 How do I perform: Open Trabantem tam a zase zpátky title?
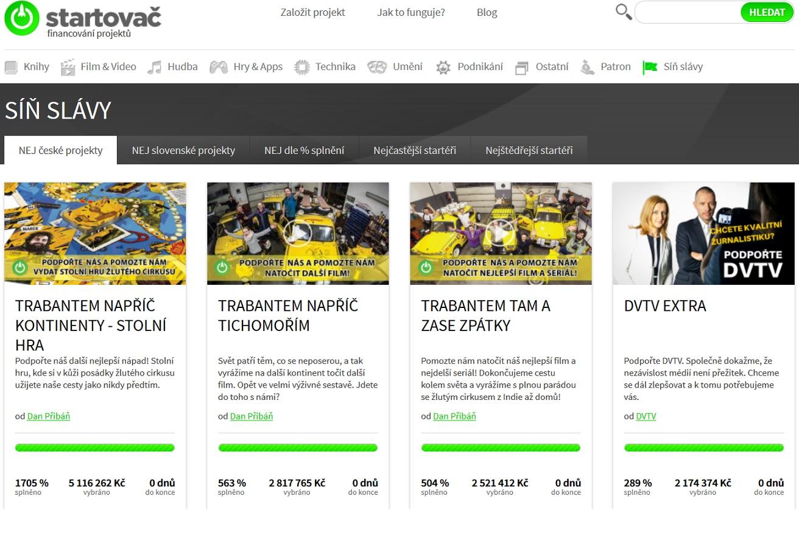(x=486, y=315)
